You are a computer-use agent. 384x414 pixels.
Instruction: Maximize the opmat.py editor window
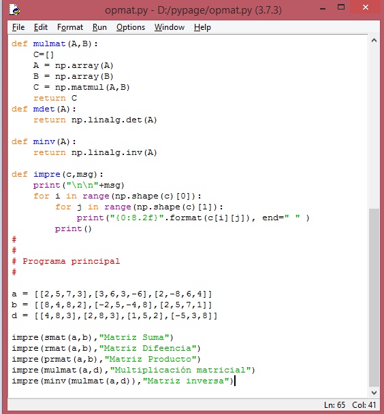pyautogui.click(x=341, y=7)
